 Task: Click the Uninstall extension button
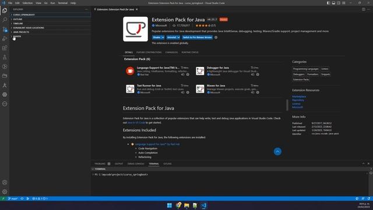(171, 37)
